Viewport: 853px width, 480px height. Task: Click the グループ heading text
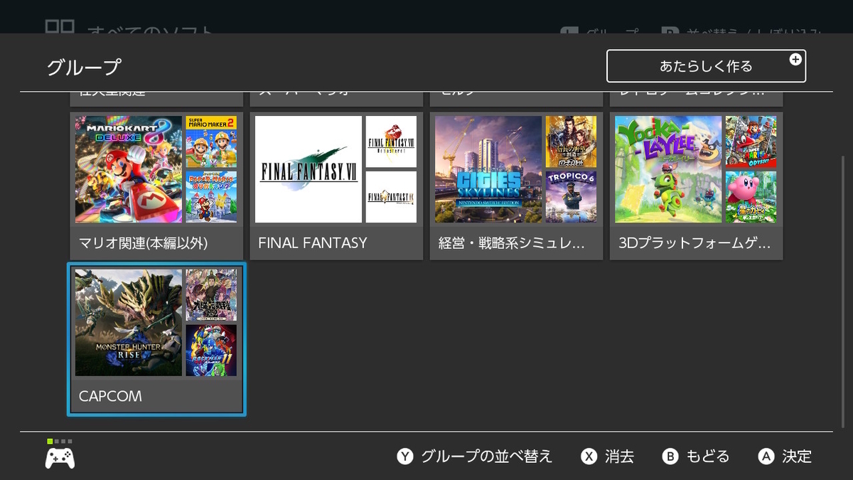(84, 67)
